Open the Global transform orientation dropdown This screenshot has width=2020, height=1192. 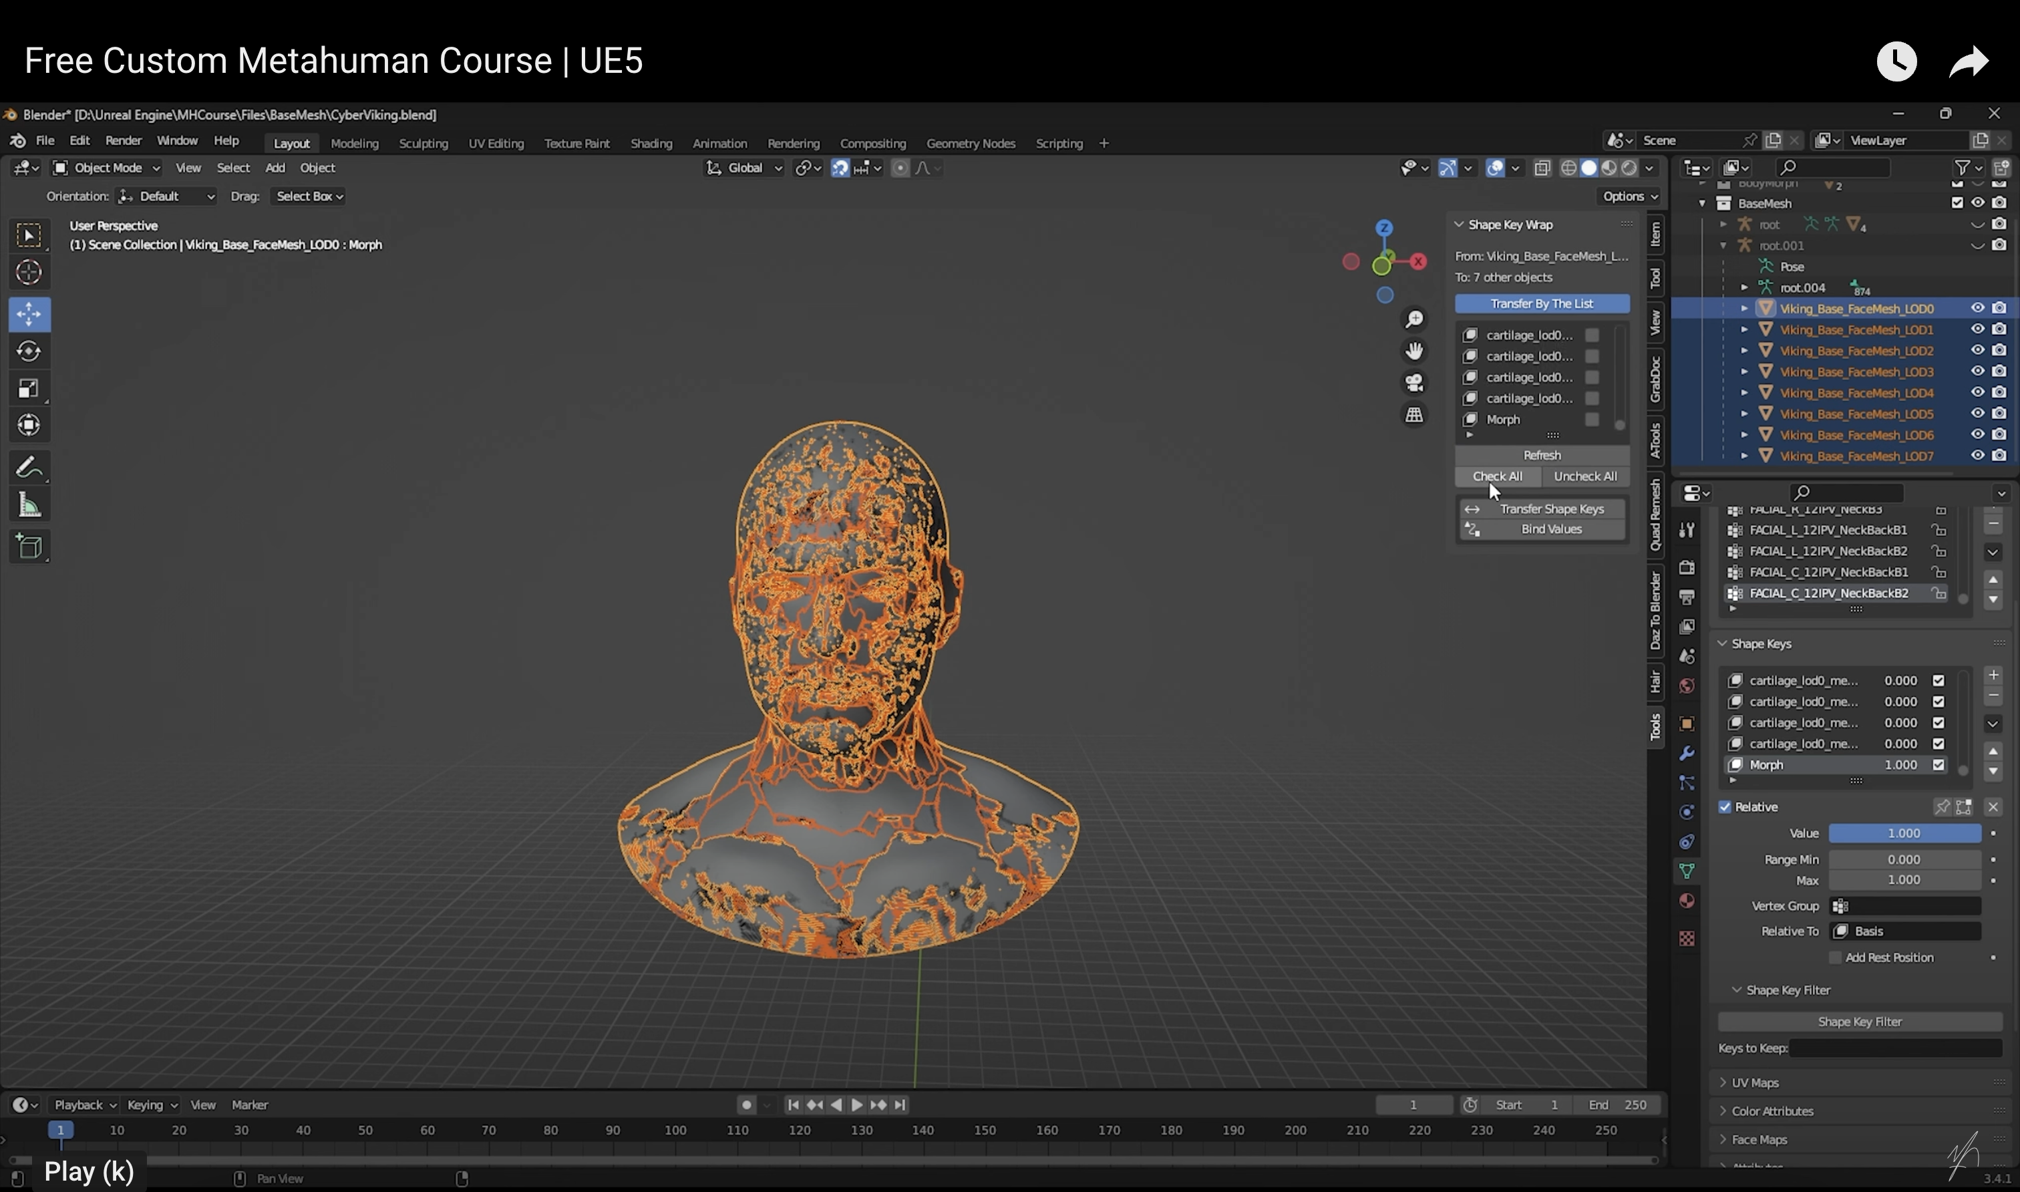[743, 168]
